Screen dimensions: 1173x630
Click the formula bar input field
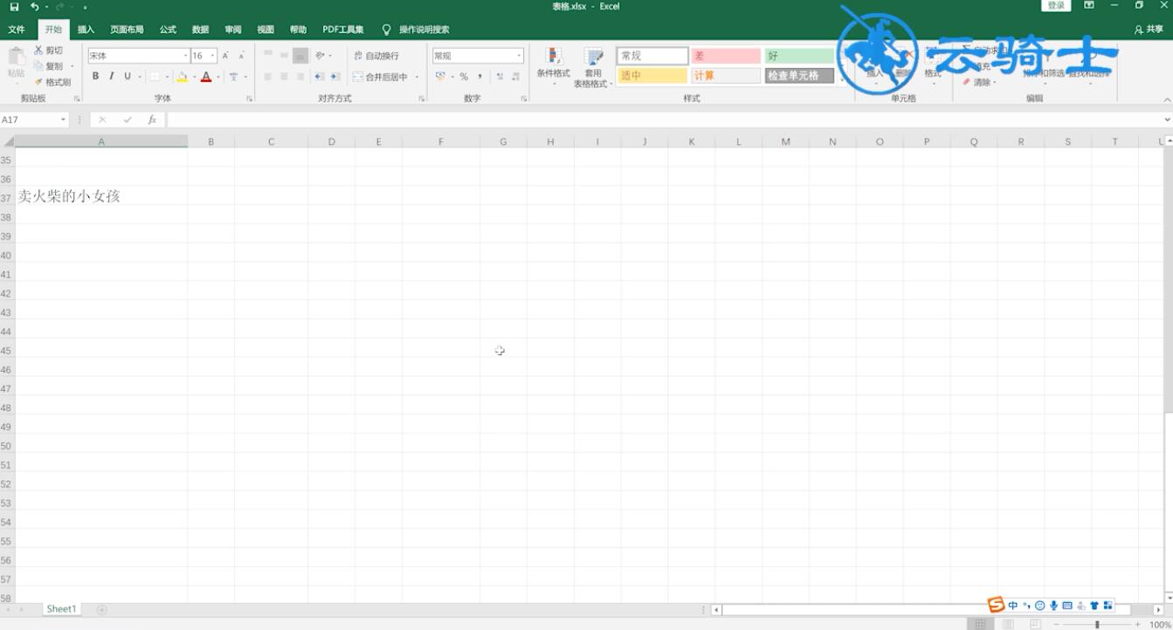[665, 120]
